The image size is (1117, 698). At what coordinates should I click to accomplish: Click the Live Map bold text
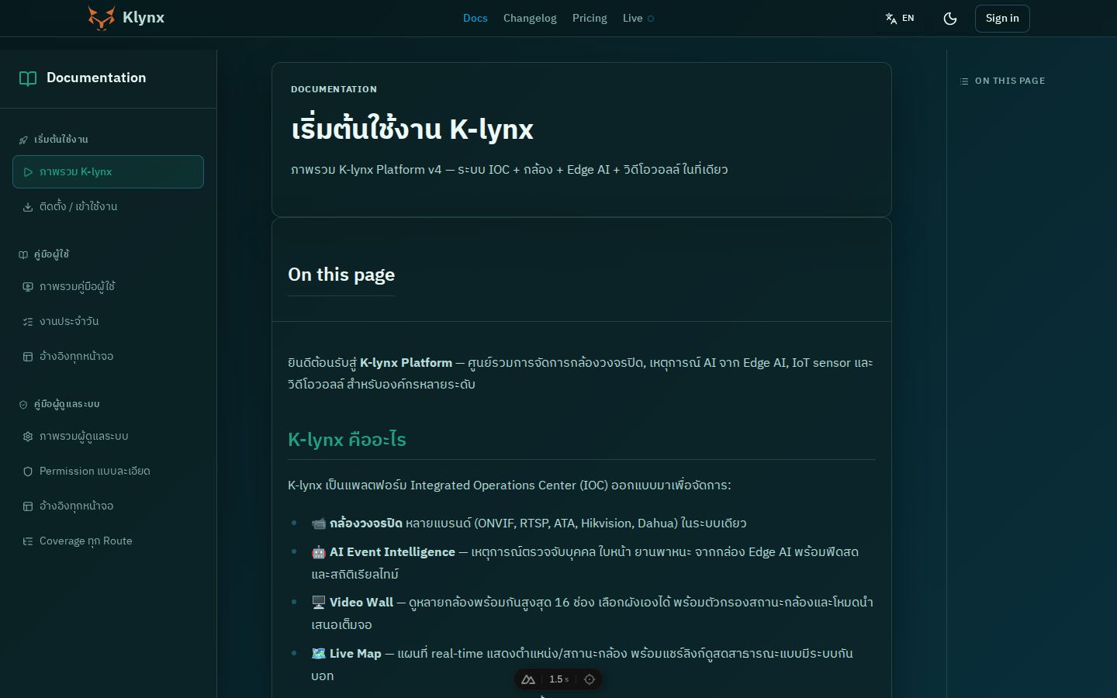(x=355, y=653)
